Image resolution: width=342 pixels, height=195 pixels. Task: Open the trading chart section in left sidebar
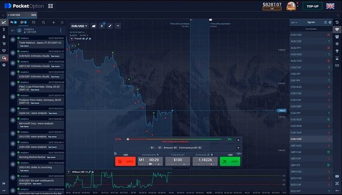pyautogui.click(x=4, y=22)
